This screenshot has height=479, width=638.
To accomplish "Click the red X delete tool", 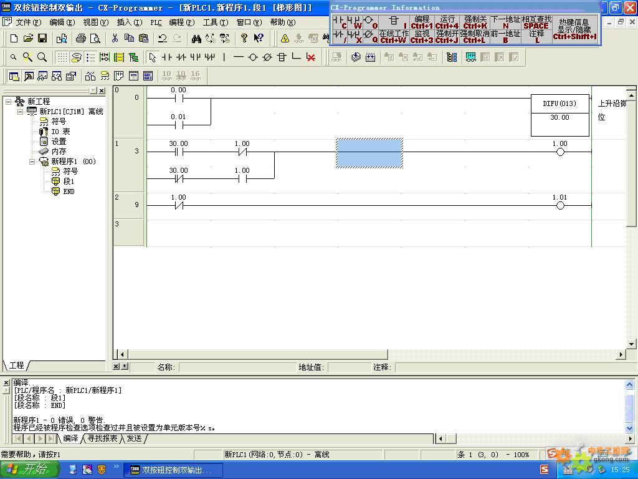I will click(x=311, y=57).
